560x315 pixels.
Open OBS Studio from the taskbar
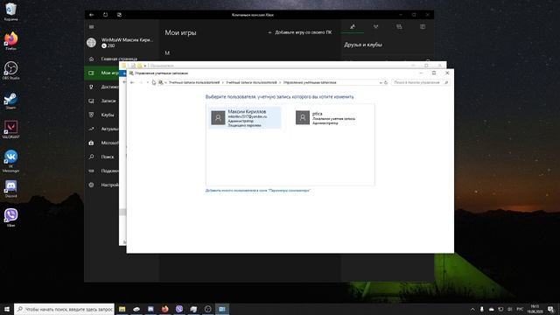(208, 309)
